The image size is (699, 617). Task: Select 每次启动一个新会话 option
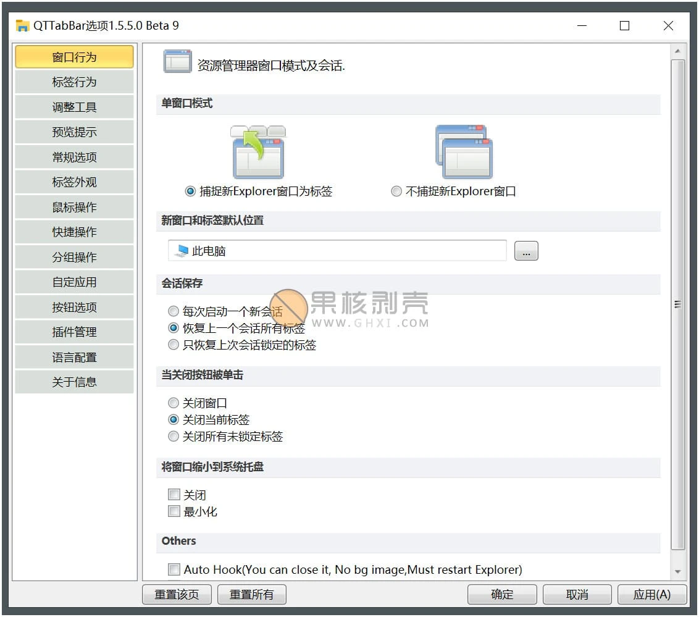[x=174, y=311]
